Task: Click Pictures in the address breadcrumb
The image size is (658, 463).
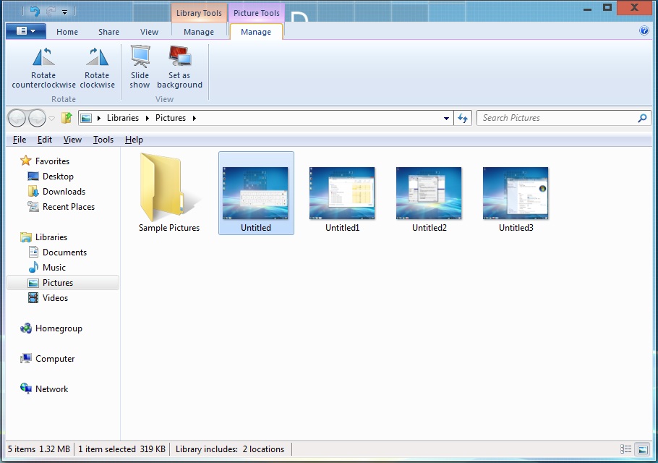Action: point(171,118)
